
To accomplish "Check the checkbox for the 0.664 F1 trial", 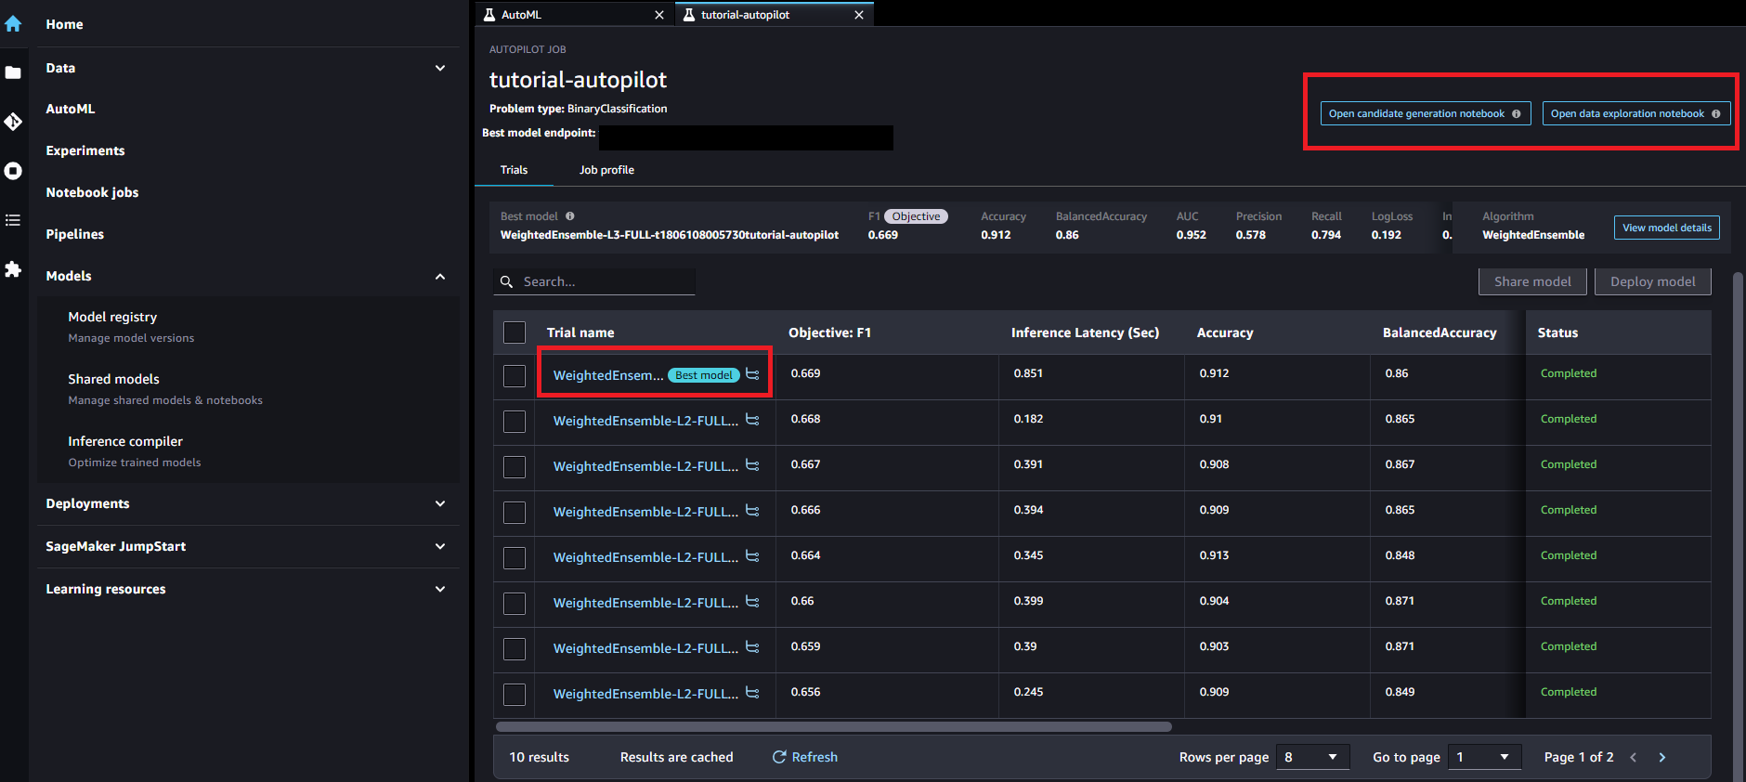I will pos(515,558).
